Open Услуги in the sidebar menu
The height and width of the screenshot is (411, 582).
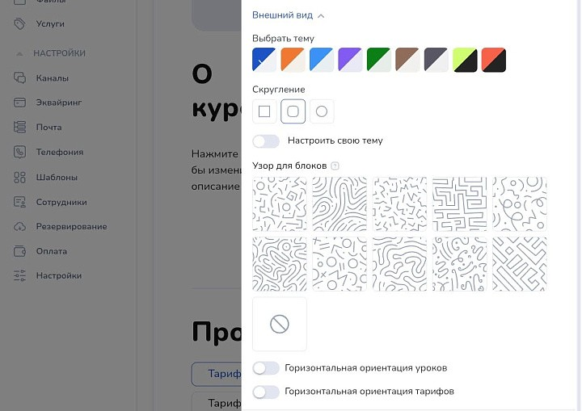pyautogui.click(x=50, y=23)
